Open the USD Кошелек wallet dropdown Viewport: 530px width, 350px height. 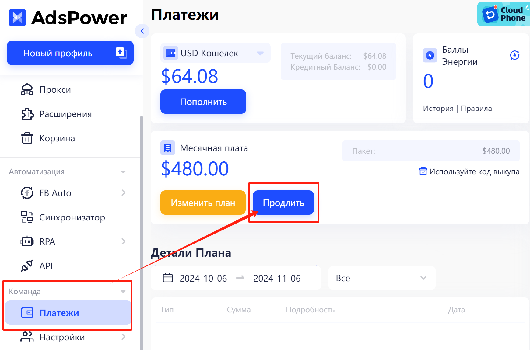point(260,53)
